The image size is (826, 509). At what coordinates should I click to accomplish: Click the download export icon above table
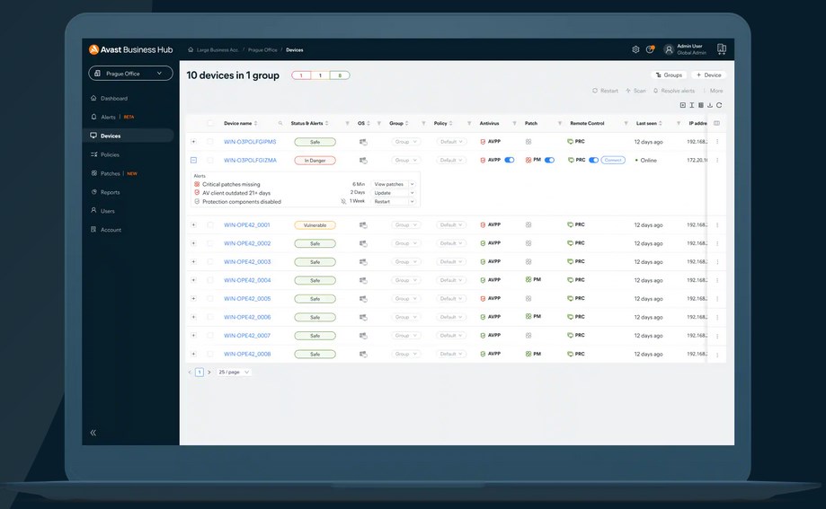tap(709, 105)
